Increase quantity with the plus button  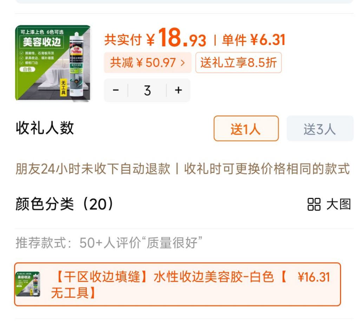178,90
